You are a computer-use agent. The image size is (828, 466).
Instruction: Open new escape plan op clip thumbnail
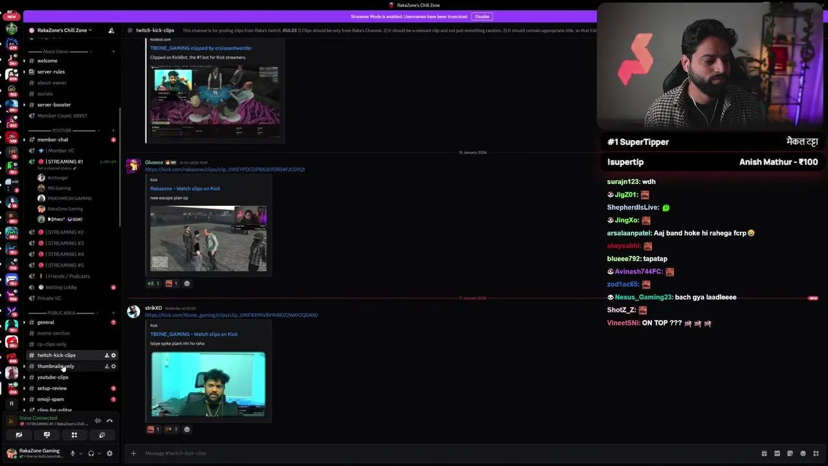208,239
